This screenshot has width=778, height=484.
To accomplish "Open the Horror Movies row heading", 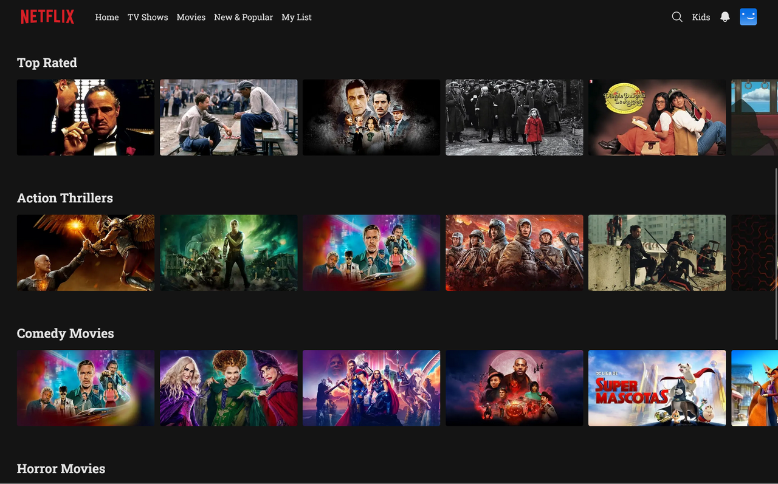I will pos(61,469).
